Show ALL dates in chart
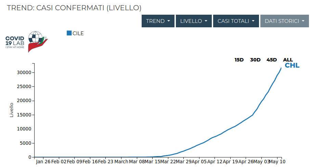The image size is (311, 167). click(x=288, y=60)
